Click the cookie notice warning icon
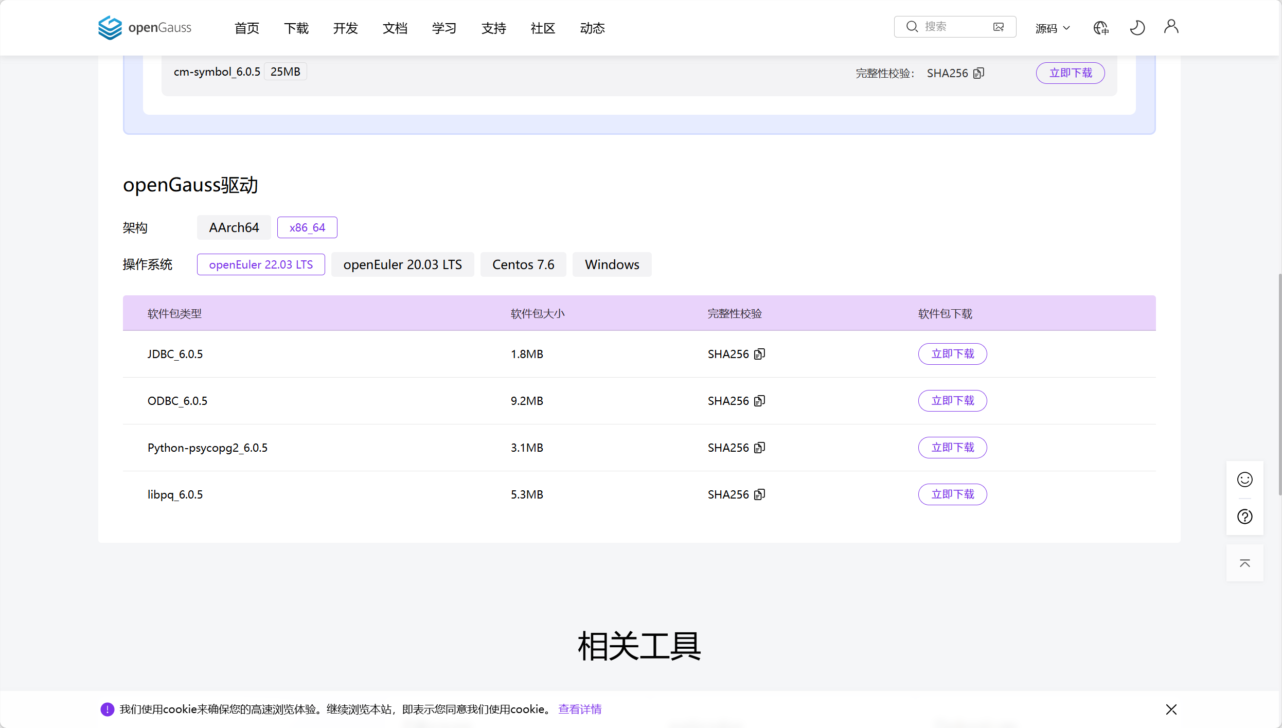1282x728 pixels. tap(107, 709)
